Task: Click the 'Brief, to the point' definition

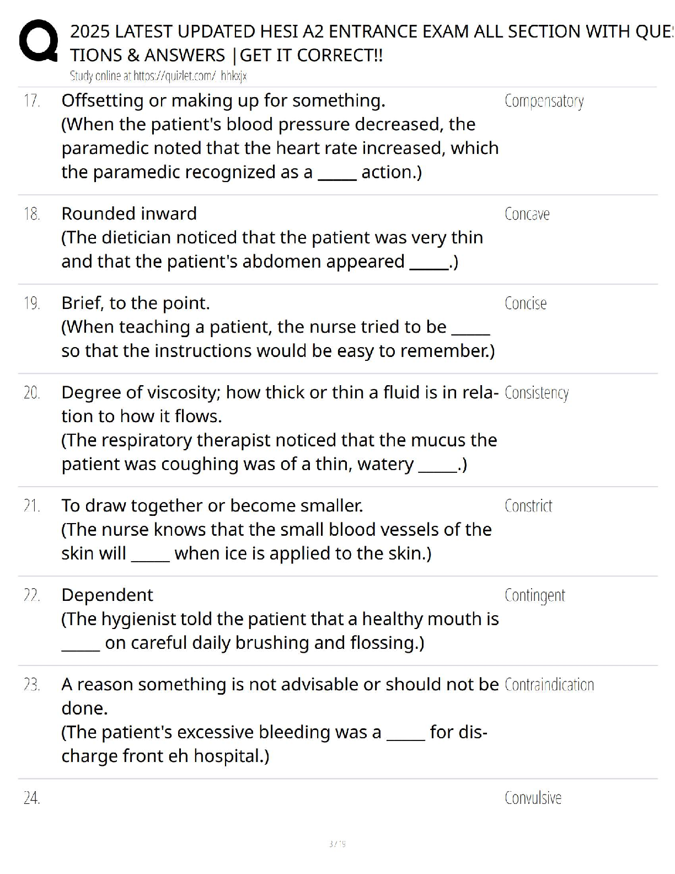Action: [x=136, y=303]
